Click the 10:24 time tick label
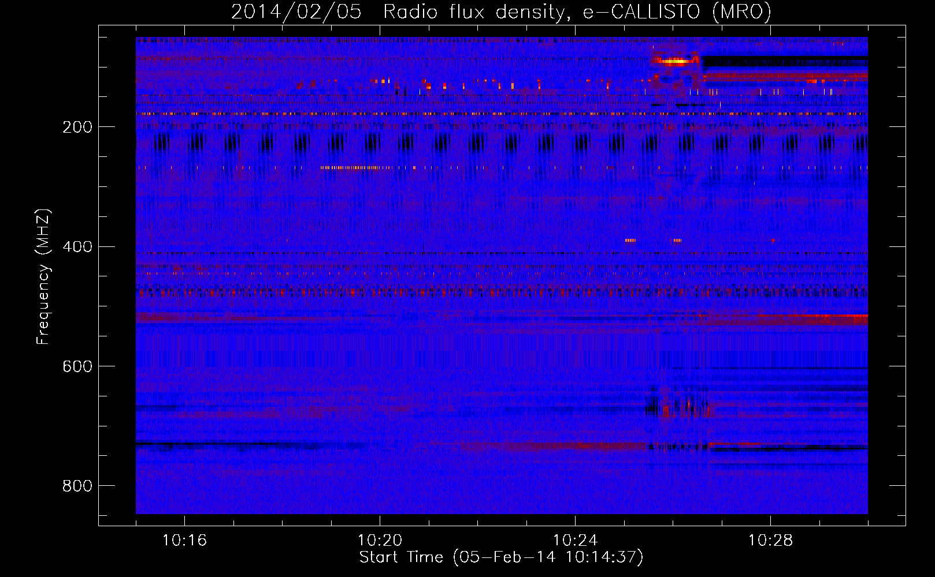 (x=575, y=541)
